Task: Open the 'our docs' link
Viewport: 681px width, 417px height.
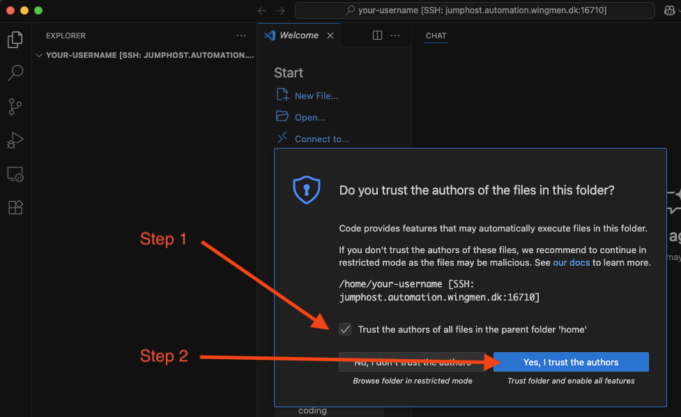Action: pos(571,263)
